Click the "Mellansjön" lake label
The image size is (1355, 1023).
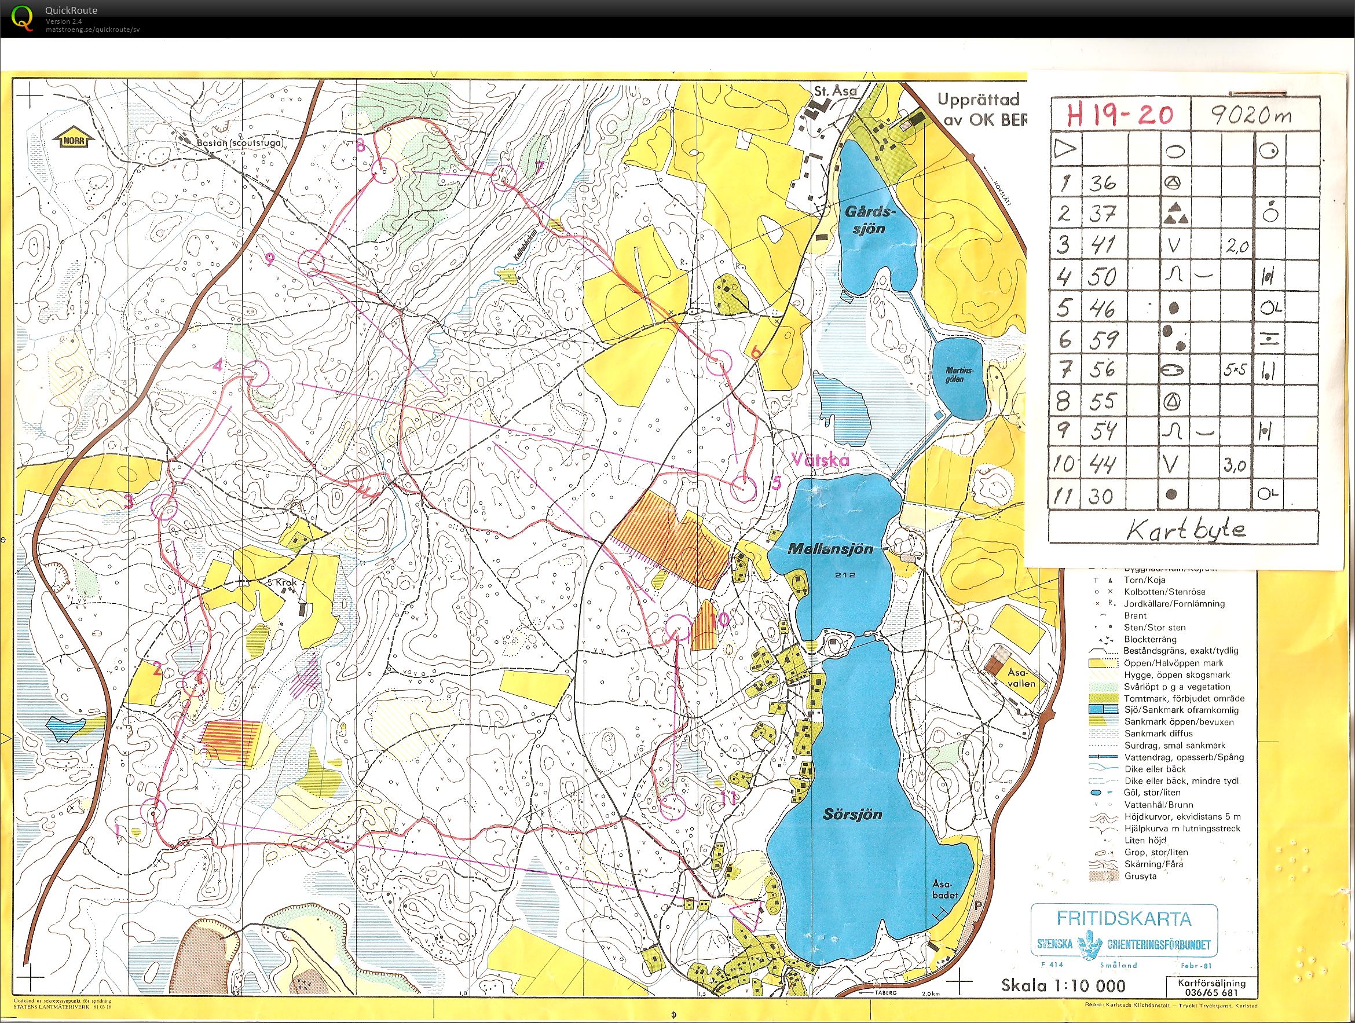click(830, 549)
